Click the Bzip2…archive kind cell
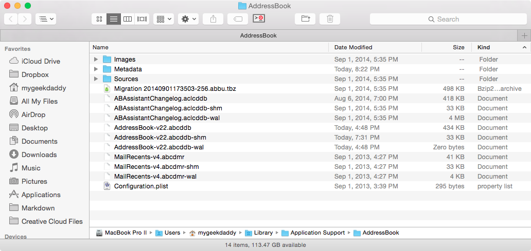This screenshot has height=251, width=531. tap(500, 88)
